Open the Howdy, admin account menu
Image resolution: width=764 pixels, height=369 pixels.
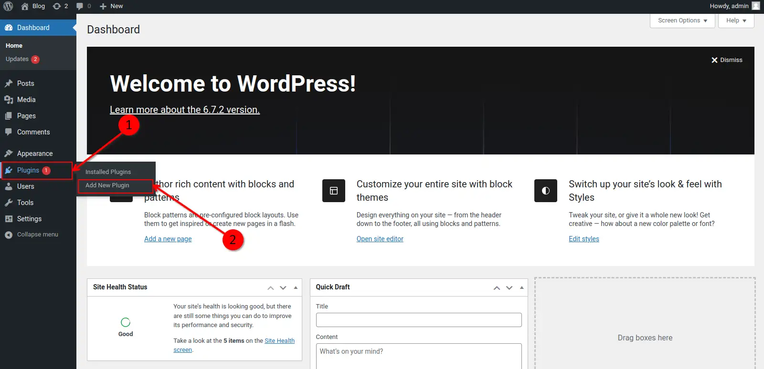[734, 6]
